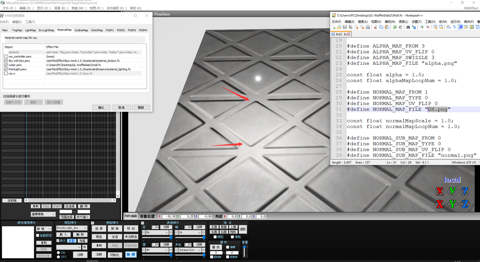Image resolution: width=480 pixels, height=262 pixels.
Task: Check the ray.x checkbox
Action: (x=6, y=74)
